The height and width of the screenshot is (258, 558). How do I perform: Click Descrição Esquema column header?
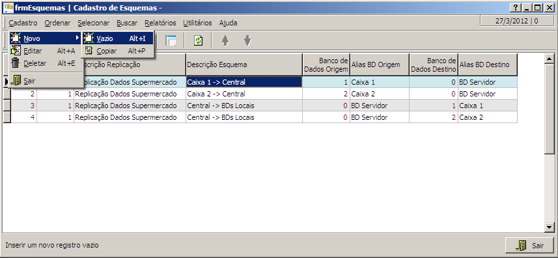(244, 64)
